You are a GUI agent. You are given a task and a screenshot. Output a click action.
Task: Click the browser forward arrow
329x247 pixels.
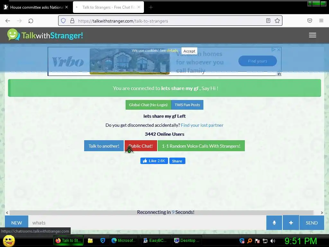pos(19,21)
